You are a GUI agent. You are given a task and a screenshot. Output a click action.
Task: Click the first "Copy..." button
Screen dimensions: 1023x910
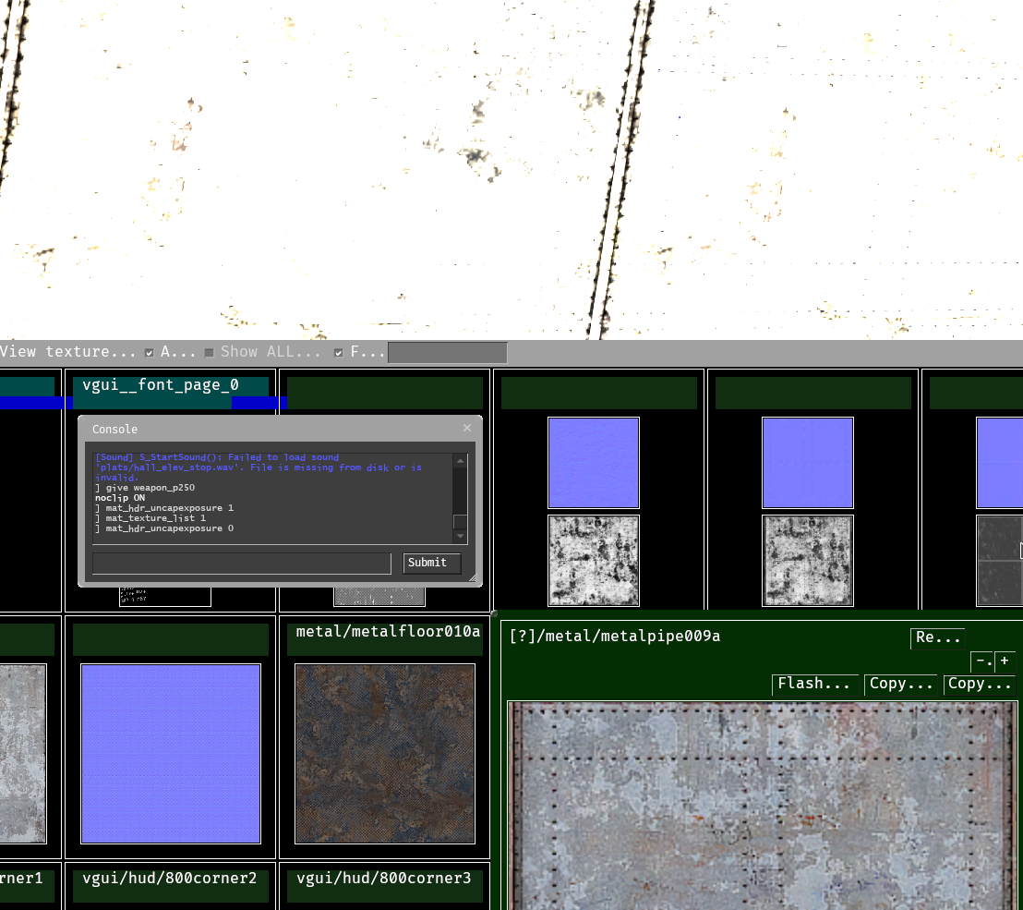click(x=900, y=684)
